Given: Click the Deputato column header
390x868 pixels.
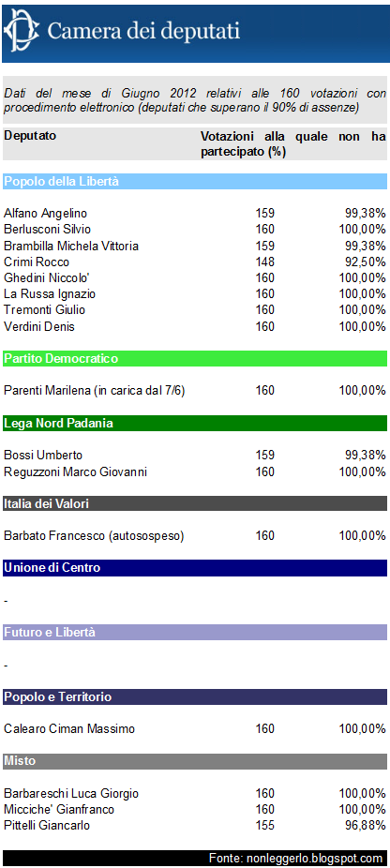Looking at the screenshot, I should tap(30, 136).
